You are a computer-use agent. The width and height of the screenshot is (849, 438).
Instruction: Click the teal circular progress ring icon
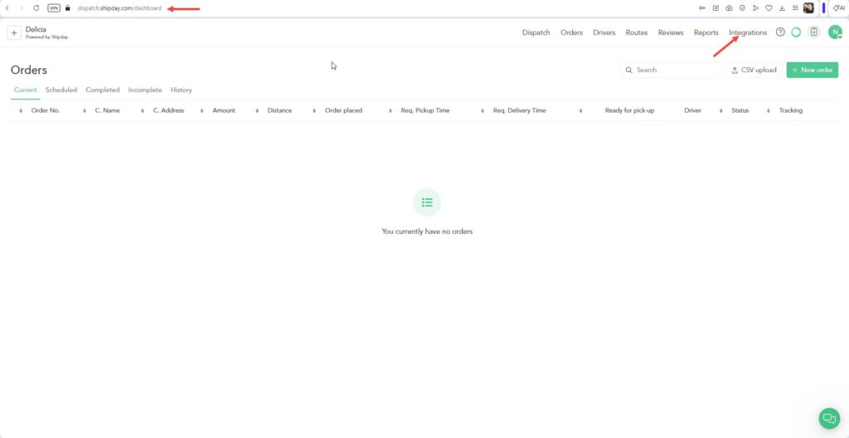(x=796, y=32)
